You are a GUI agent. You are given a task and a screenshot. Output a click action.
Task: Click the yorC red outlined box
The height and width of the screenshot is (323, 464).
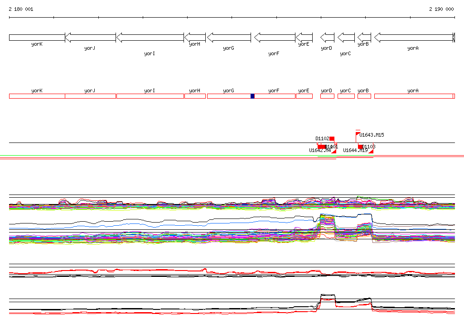346,96
